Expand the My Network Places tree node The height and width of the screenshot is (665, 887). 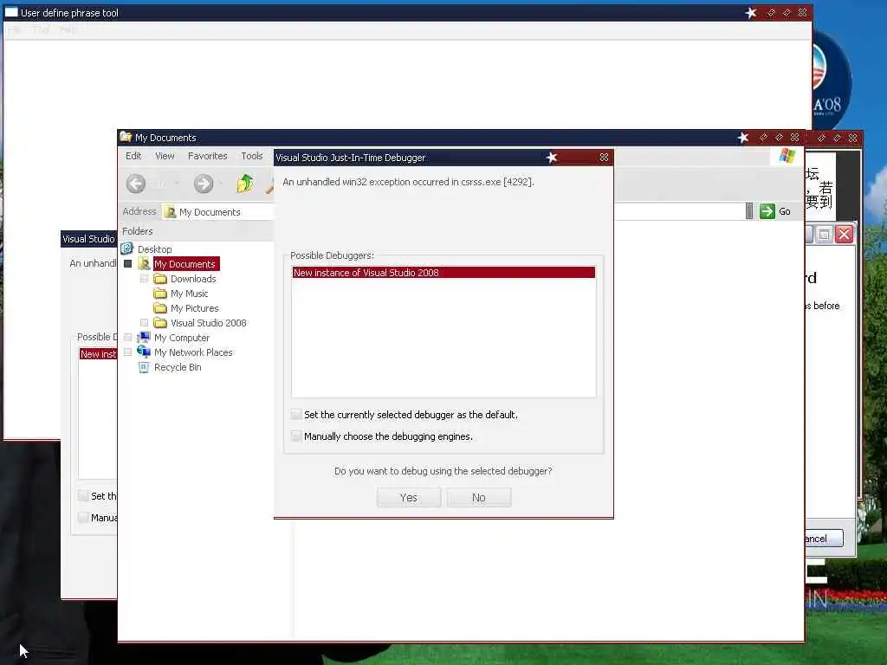[128, 352]
